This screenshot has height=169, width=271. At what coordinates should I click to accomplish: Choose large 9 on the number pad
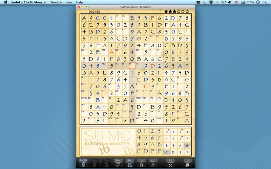[x=146, y=145]
